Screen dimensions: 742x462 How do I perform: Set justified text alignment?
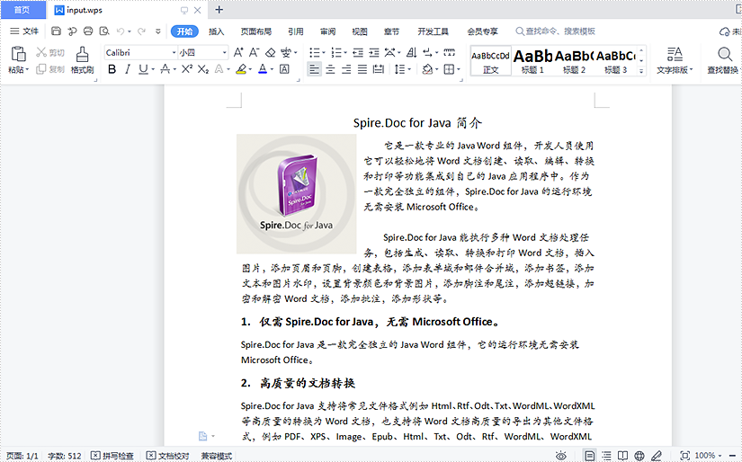tap(362, 69)
